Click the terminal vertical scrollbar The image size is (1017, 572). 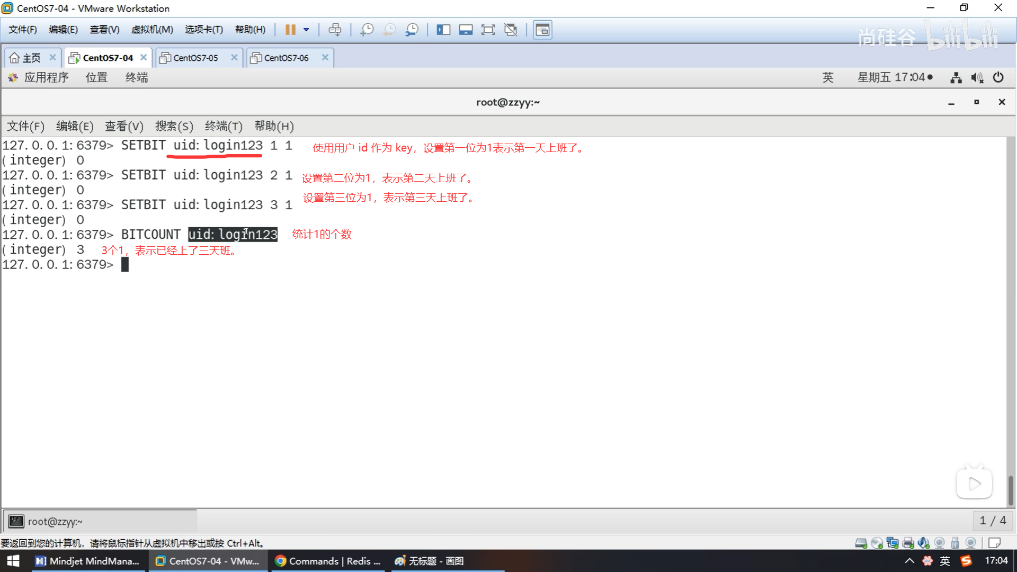tap(1011, 489)
